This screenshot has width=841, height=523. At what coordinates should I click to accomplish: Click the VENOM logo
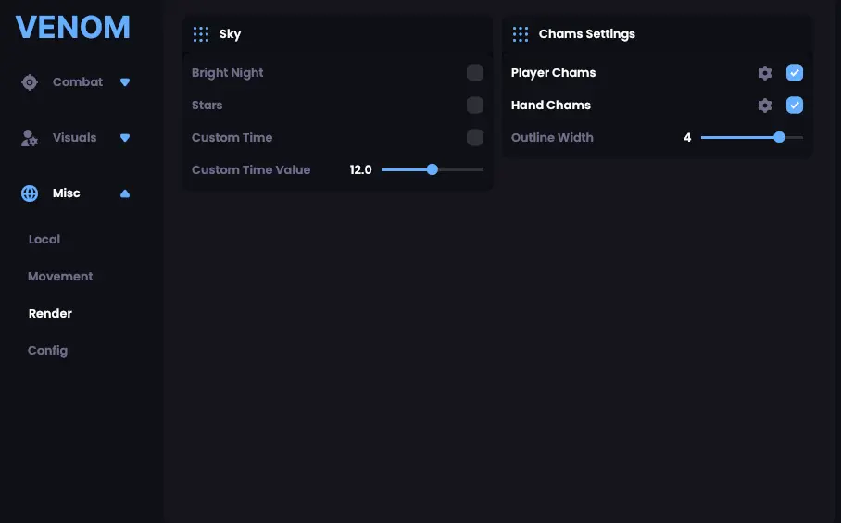point(73,28)
